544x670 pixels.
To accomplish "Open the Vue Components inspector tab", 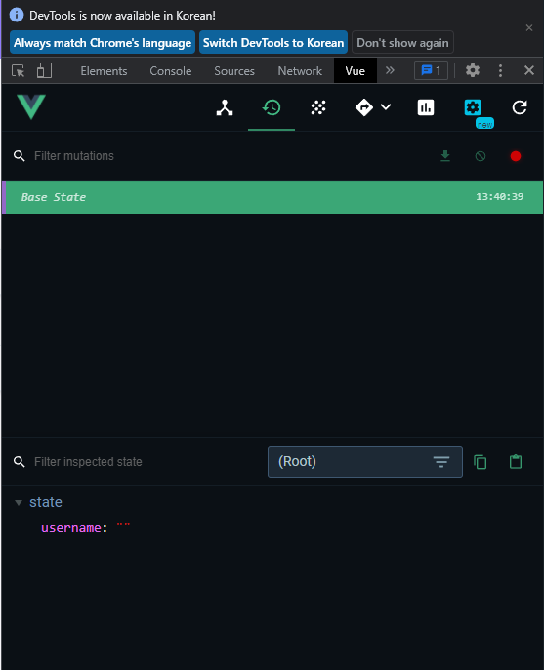I will (225, 107).
